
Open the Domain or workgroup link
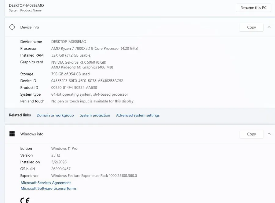55,115
